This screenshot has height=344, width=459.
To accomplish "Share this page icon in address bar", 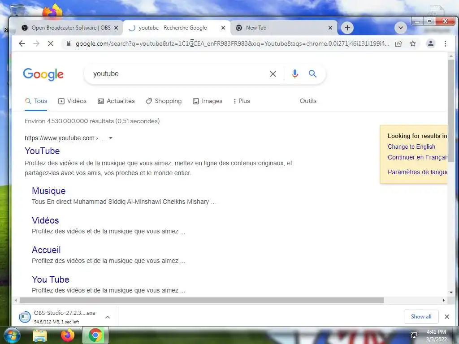I will [398, 43].
